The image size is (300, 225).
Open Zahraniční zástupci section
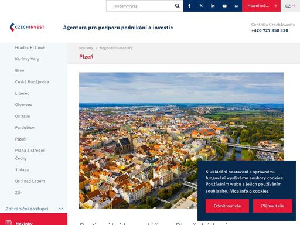[x=27, y=209]
